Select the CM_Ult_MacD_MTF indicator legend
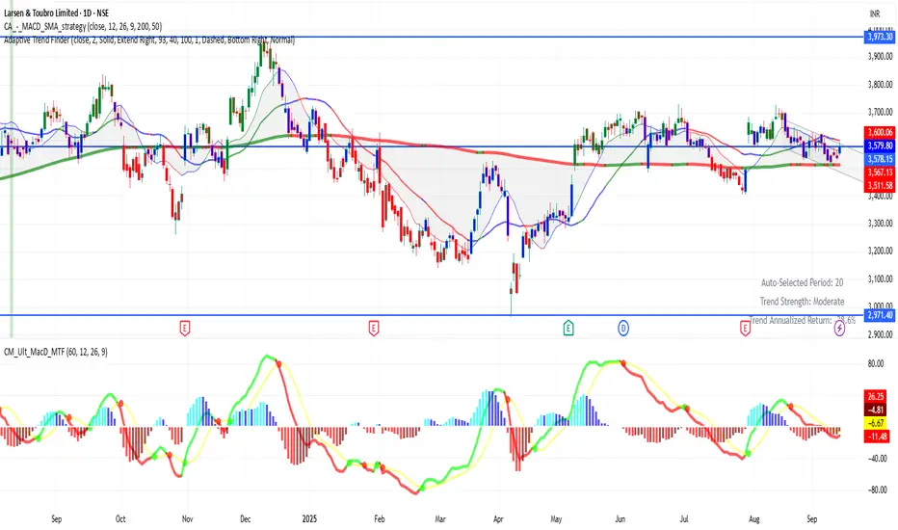The width and height of the screenshot is (898, 530). coord(56,352)
